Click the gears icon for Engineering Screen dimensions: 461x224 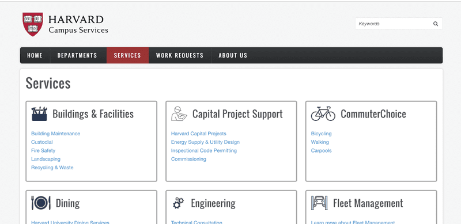[x=178, y=203]
